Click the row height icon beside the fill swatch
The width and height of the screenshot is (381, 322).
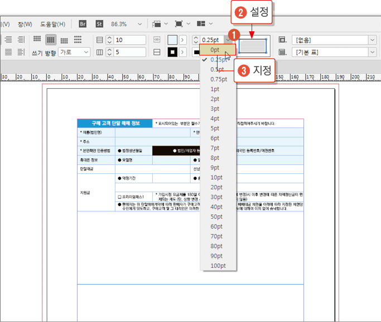click(157, 40)
